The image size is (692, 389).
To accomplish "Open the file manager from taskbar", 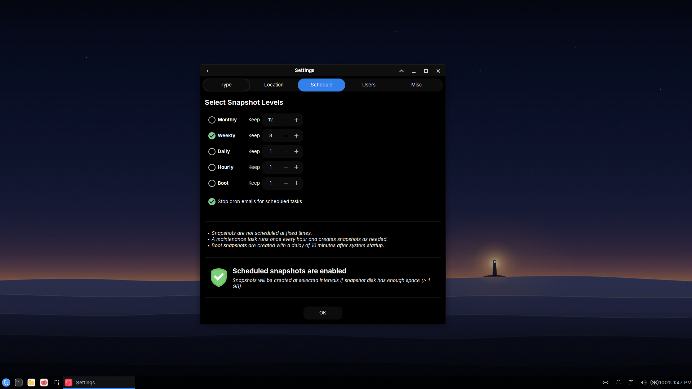I will click(31, 383).
